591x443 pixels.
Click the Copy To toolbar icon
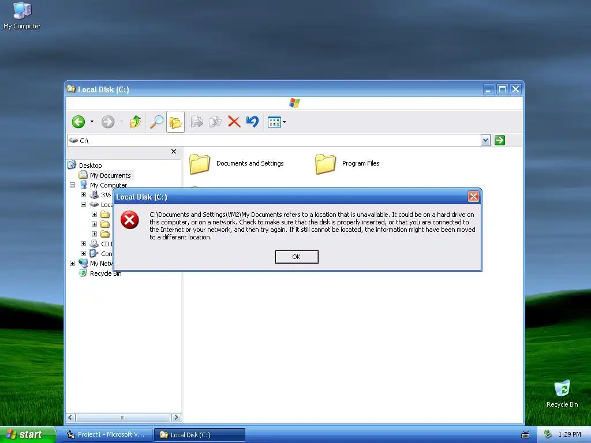click(215, 122)
